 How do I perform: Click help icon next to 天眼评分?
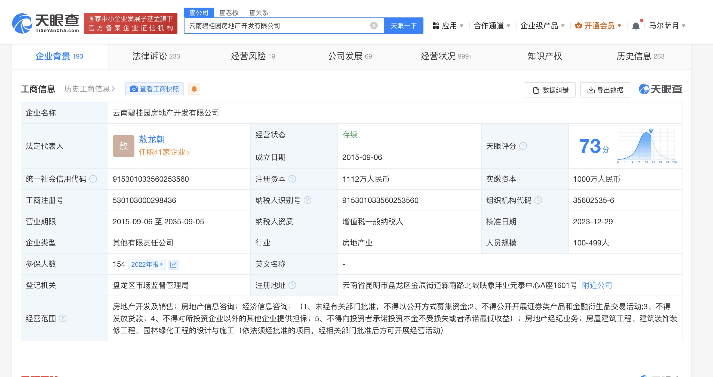523,146
